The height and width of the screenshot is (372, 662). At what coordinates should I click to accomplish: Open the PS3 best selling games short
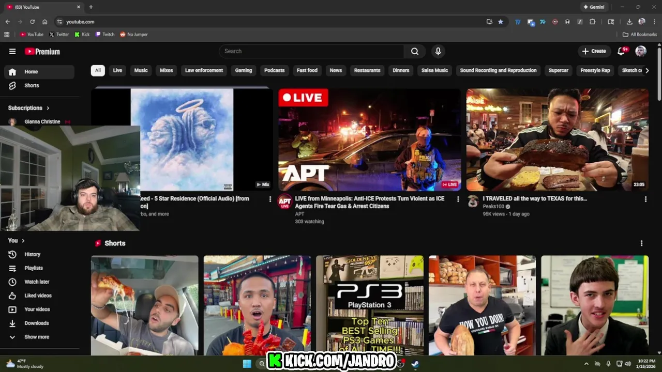pyautogui.click(x=370, y=305)
